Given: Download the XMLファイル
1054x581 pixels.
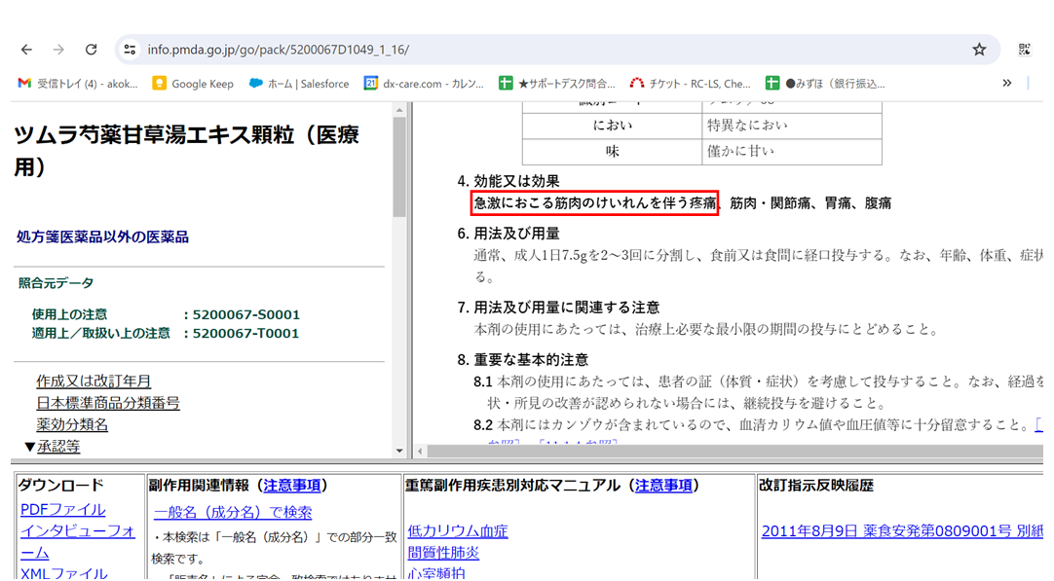Looking at the screenshot, I should point(64,573).
